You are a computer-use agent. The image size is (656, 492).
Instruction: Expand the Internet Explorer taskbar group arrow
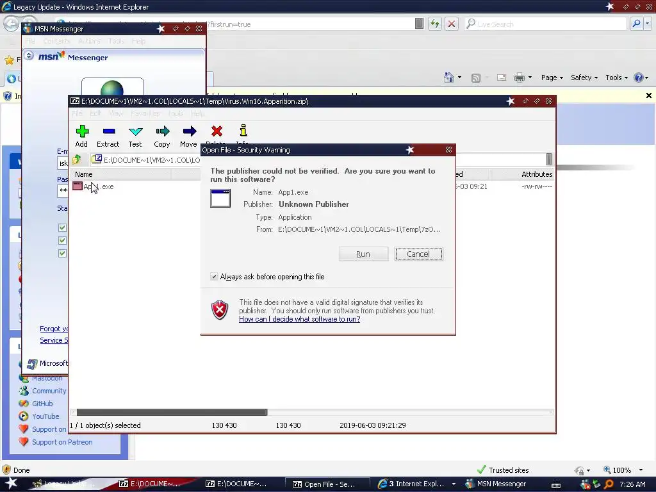point(454,484)
